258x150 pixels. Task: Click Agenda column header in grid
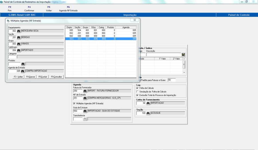coord(126,27)
